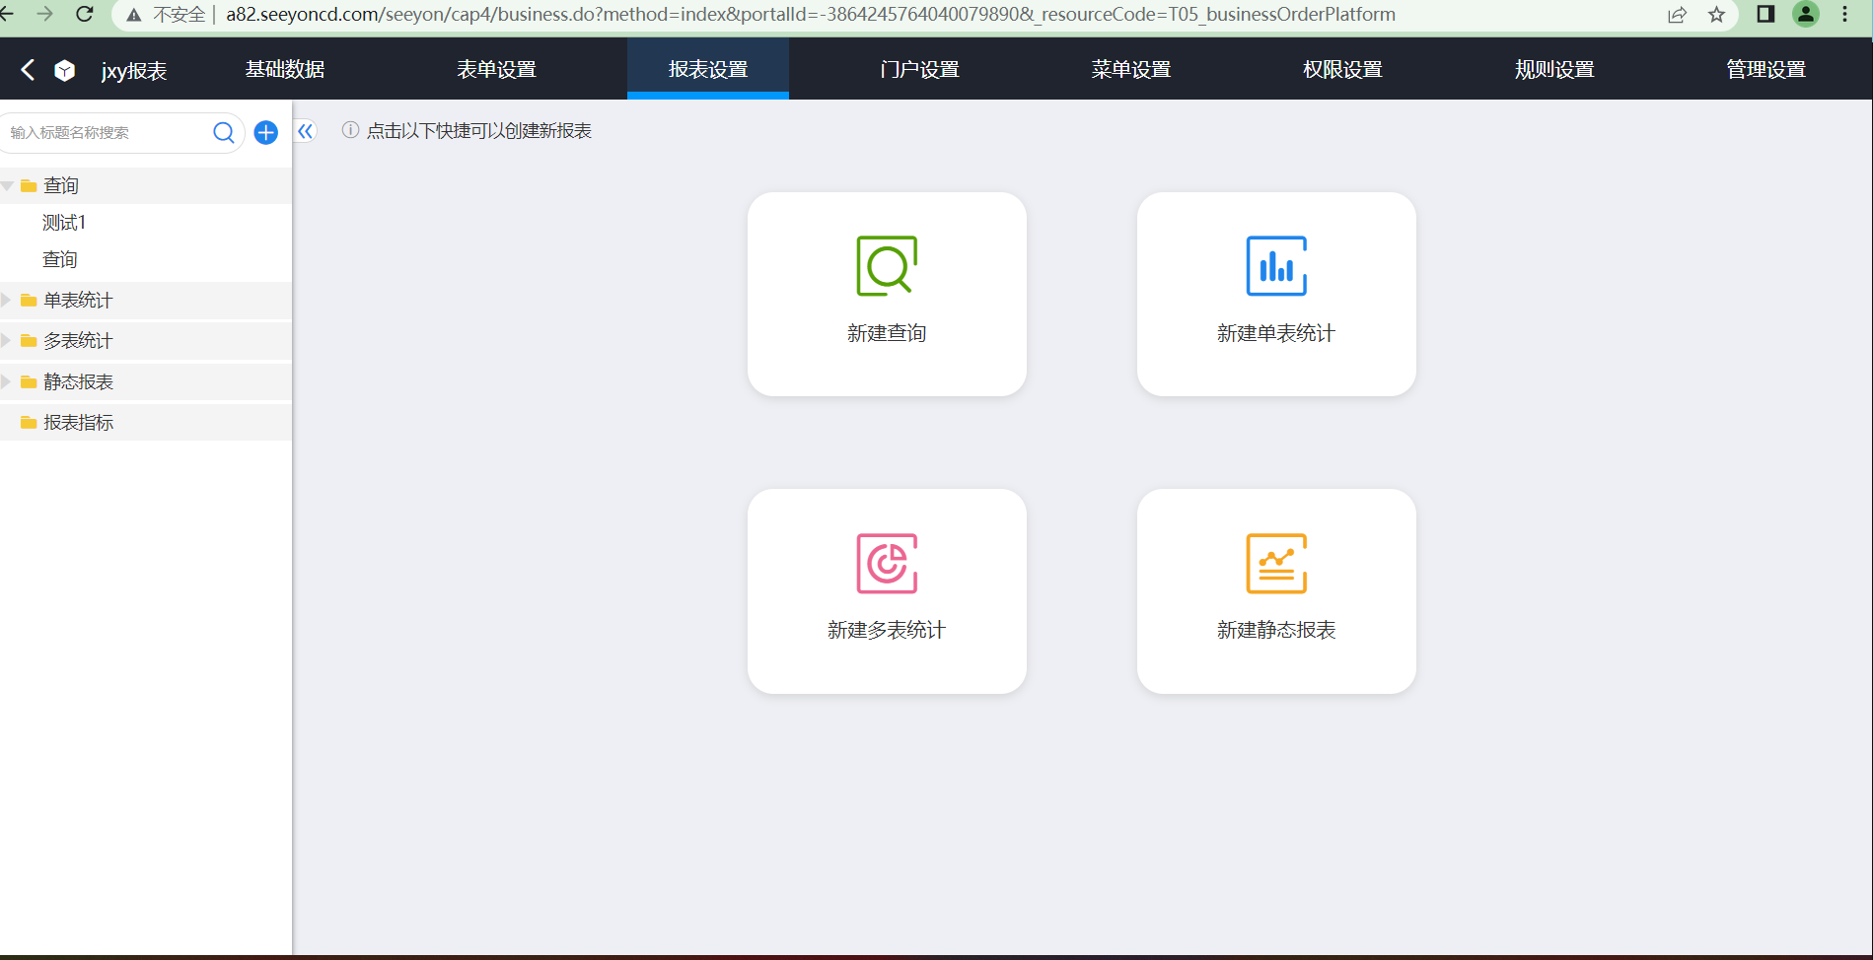Click the magnifier search icon in sidebar

pyautogui.click(x=224, y=132)
